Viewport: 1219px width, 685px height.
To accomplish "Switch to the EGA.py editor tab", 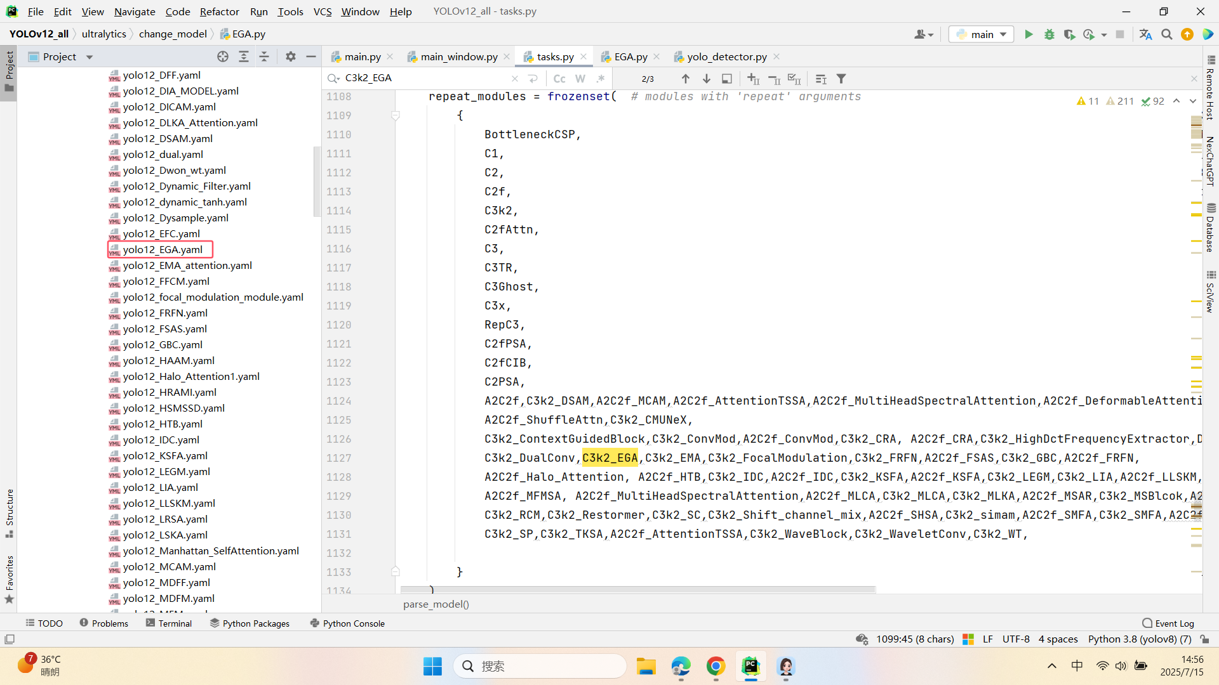I will pyautogui.click(x=630, y=56).
